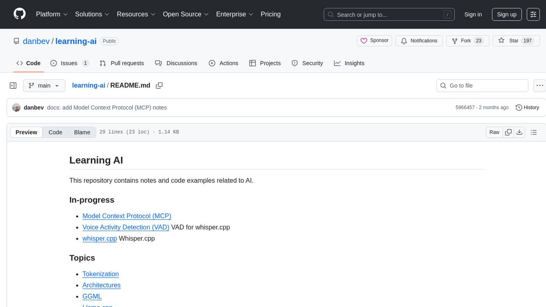Image resolution: width=546 pixels, height=307 pixels.
Task: Open the Architectures topic link
Action: pyautogui.click(x=101, y=285)
